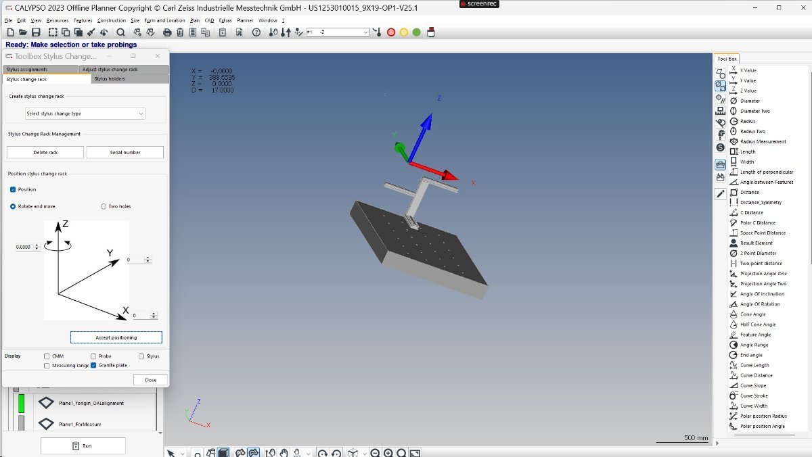Click the Delete rack button

coord(45,153)
